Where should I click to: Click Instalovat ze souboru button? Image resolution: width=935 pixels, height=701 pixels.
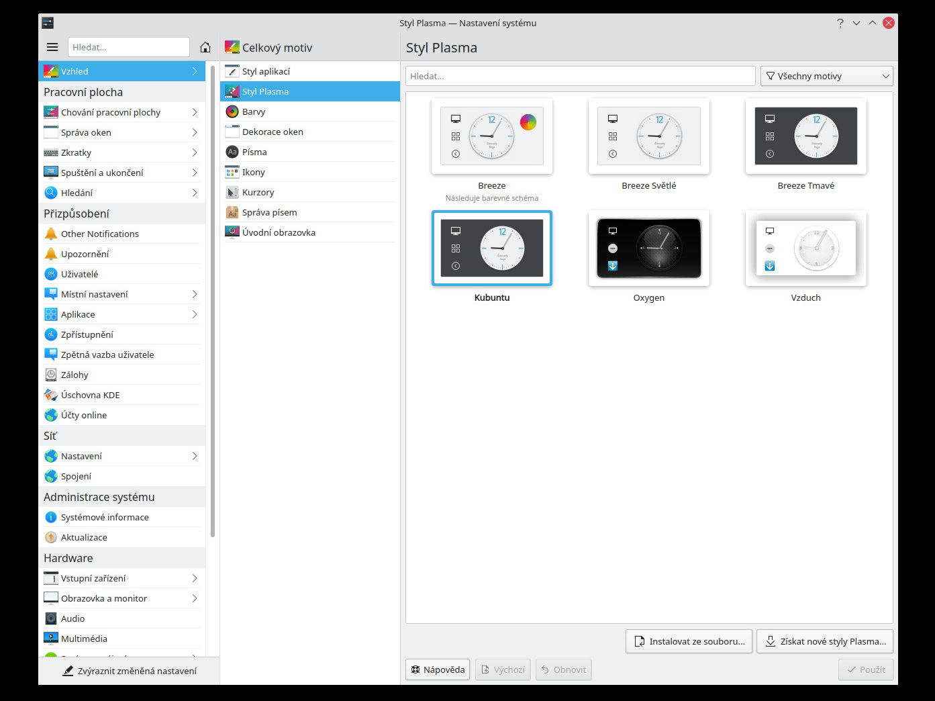click(689, 641)
